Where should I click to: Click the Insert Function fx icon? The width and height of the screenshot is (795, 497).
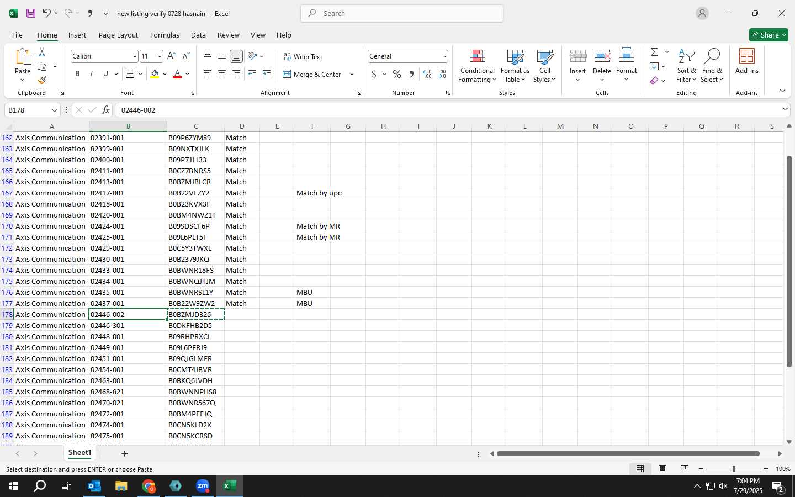(x=105, y=110)
